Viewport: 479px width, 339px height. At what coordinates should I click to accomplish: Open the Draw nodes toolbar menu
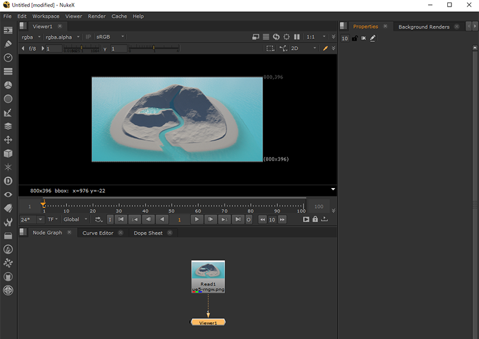pos(8,44)
